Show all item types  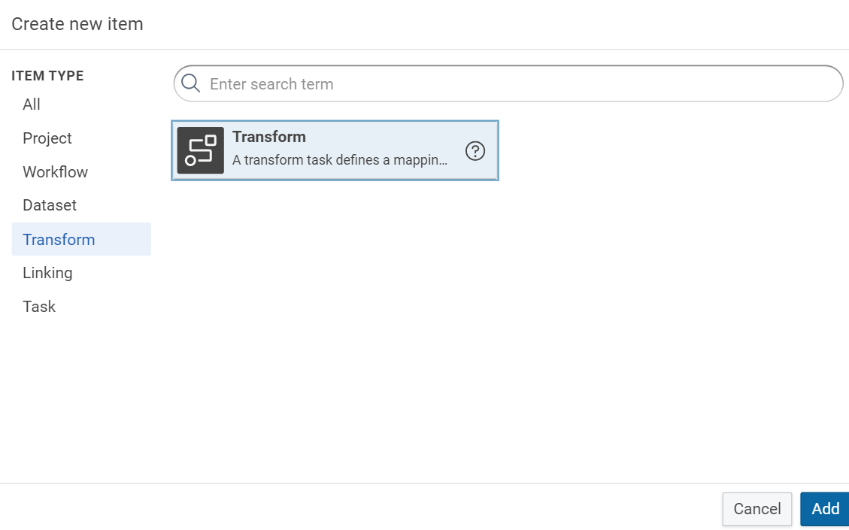[x=32, y=104]
